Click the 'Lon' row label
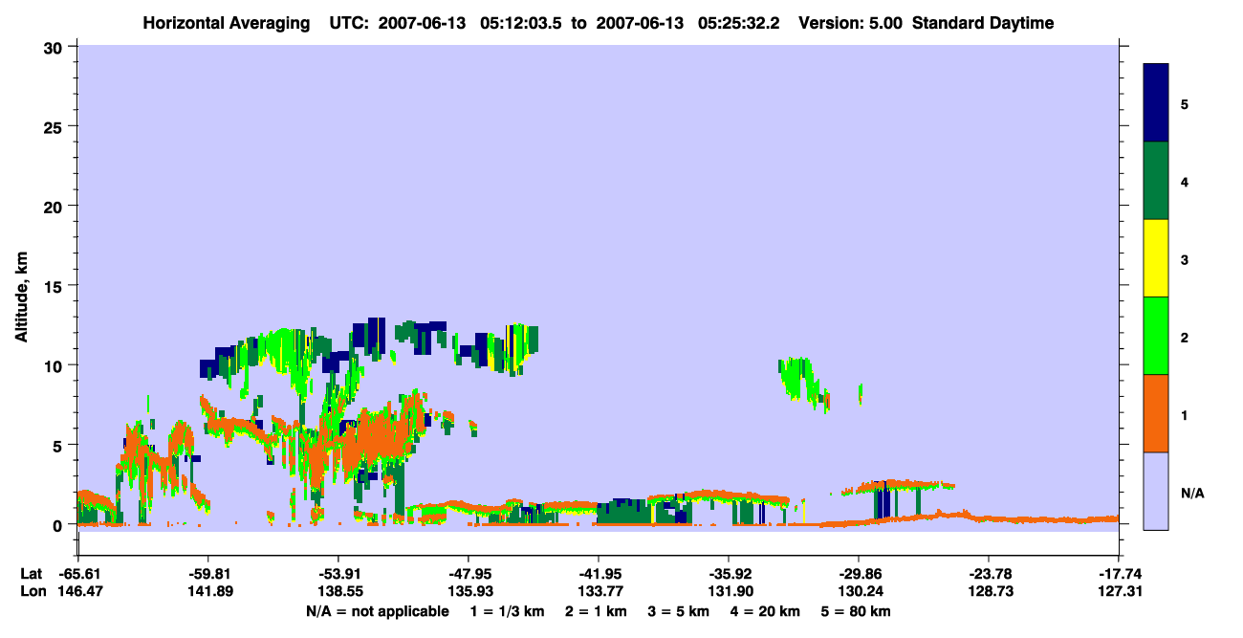The width and height of the screenshot is (1243, 638). click(x=32, y=592)
